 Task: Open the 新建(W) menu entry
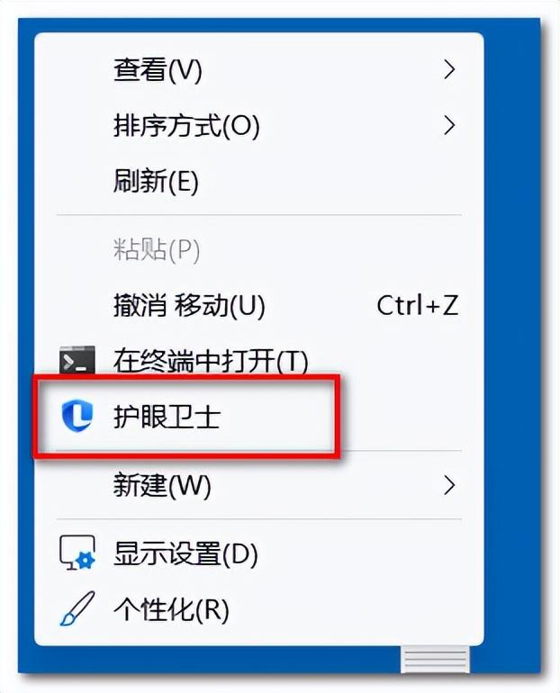point(259,485)
